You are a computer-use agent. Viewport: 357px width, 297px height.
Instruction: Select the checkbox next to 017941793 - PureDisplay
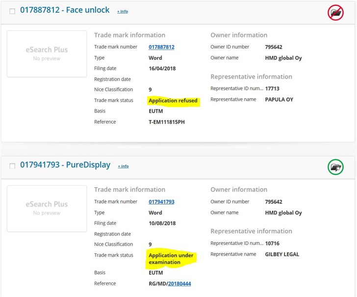[x=12, y=166]
